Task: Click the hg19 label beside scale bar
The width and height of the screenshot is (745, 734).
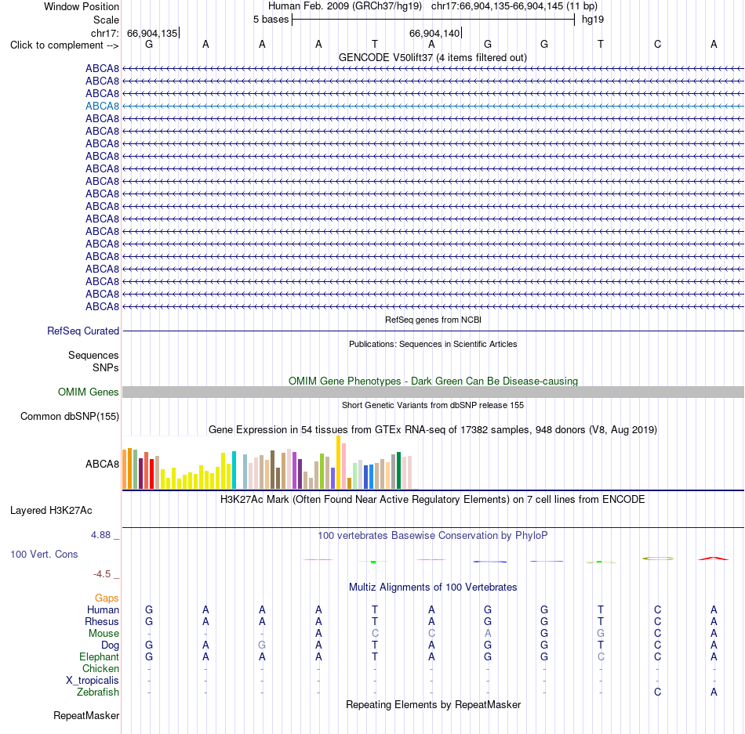Action: [x=593, y=20]
